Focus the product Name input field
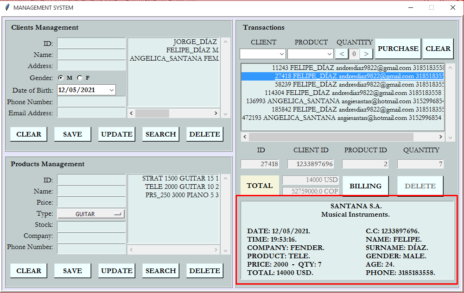Image resolution: width=464 pixels, height=293 pixels. point(91,191)
